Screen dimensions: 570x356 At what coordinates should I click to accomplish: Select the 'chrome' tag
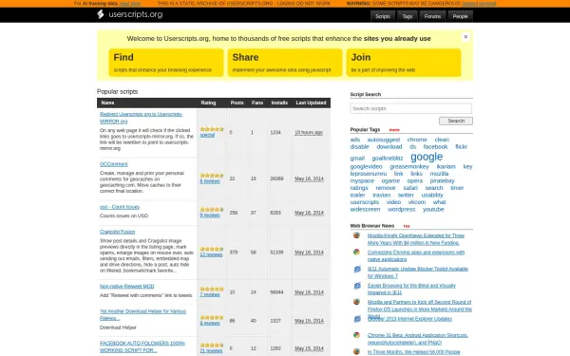[x=417, y=140]
